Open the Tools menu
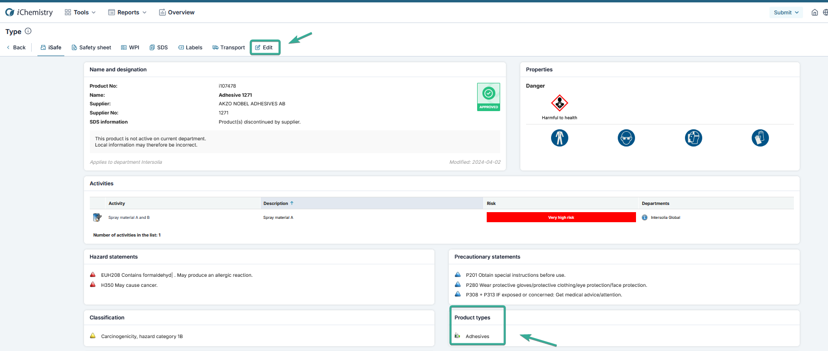828x351 pixels. [x=80, y=12]
